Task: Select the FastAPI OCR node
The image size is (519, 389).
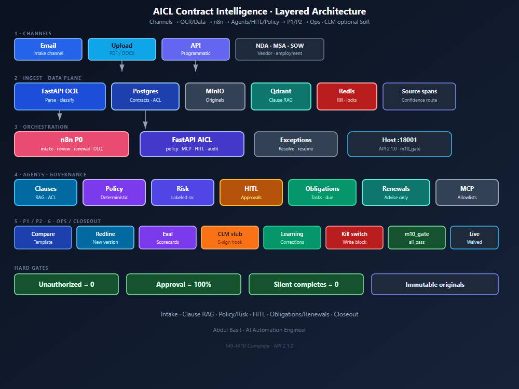Action: click(x=60, y=96)
